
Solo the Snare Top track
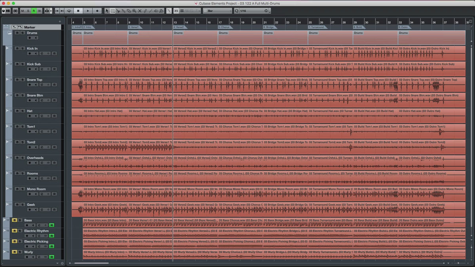[23, 80]
